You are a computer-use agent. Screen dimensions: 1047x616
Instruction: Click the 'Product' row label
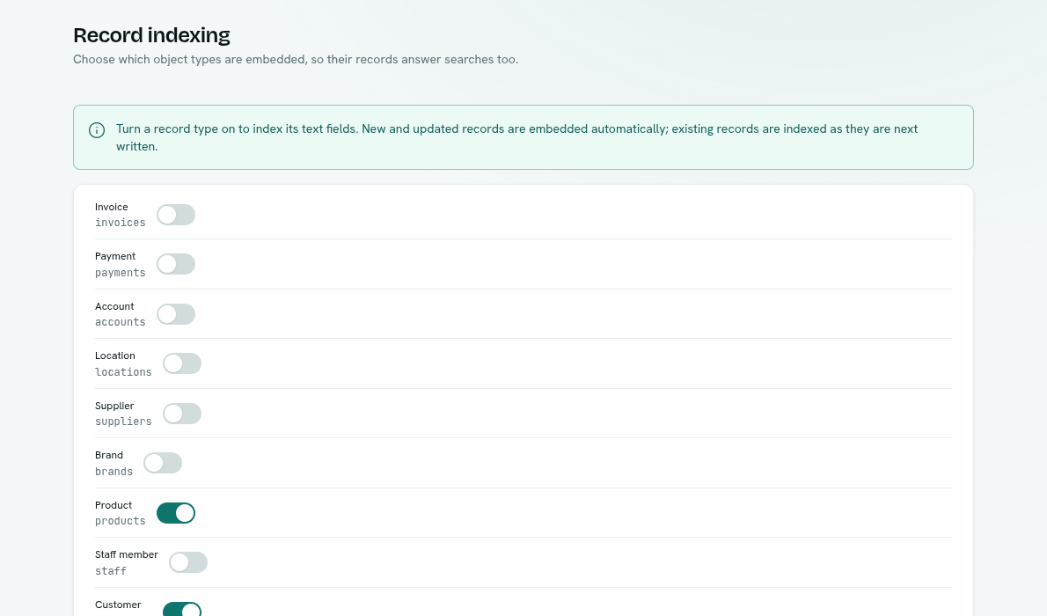113,506
